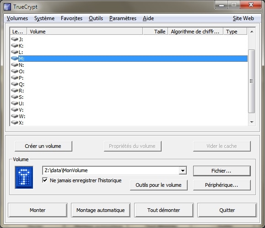Minimize the TrueCrypt window
265x228 pixels.
(222, 5)
